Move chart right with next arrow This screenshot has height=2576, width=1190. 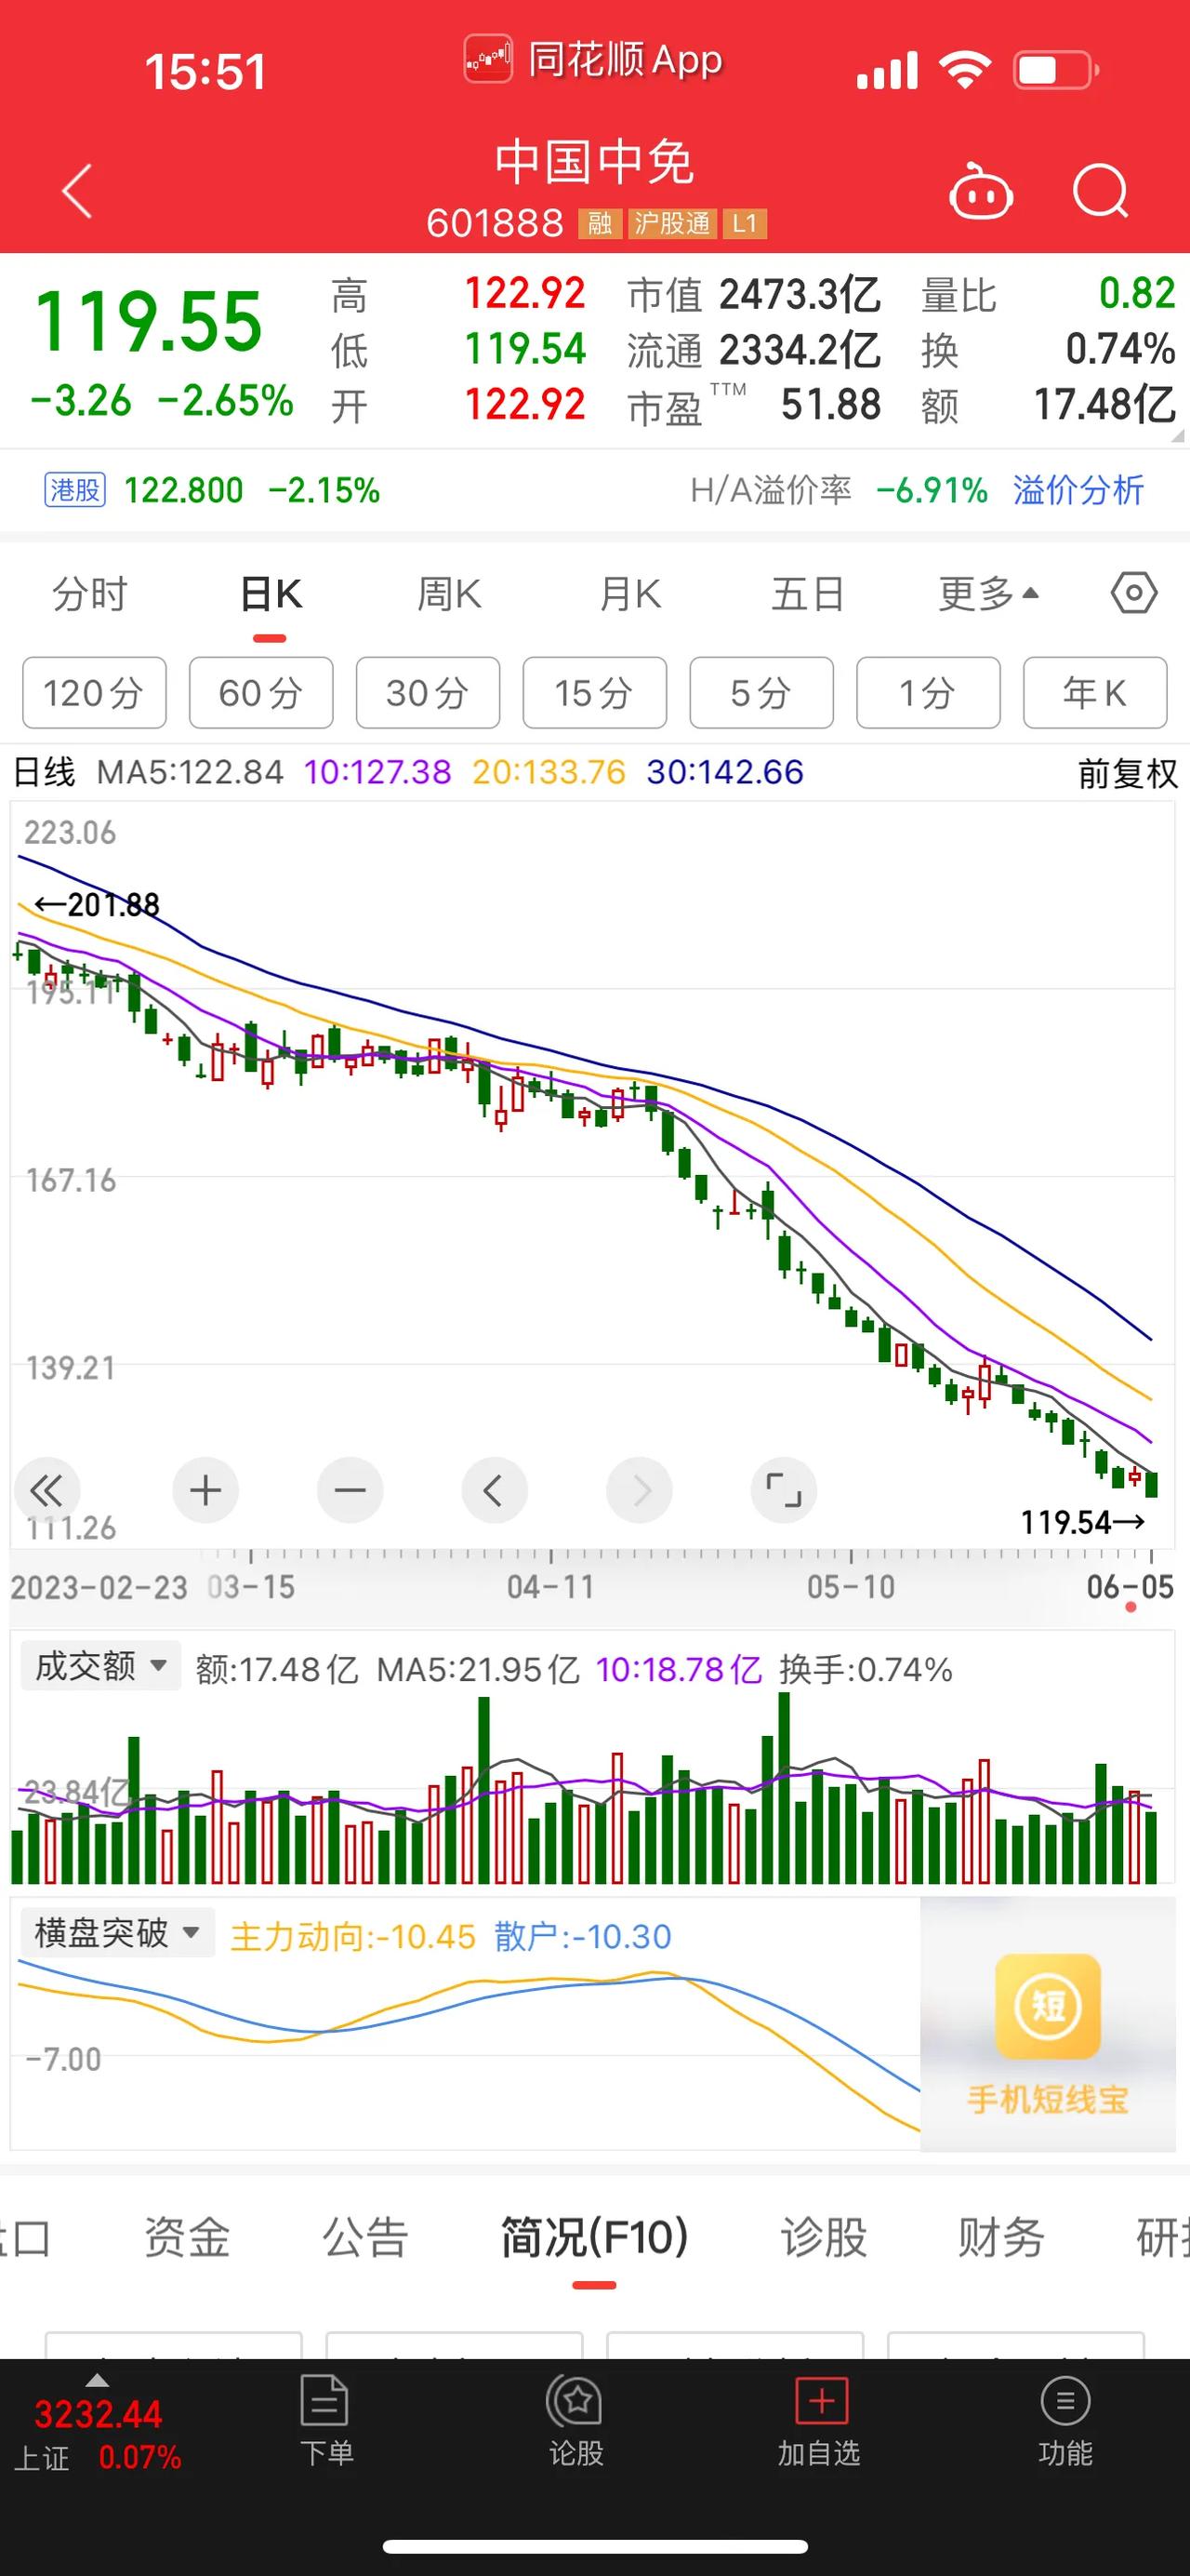click(x=640, y=1491)
